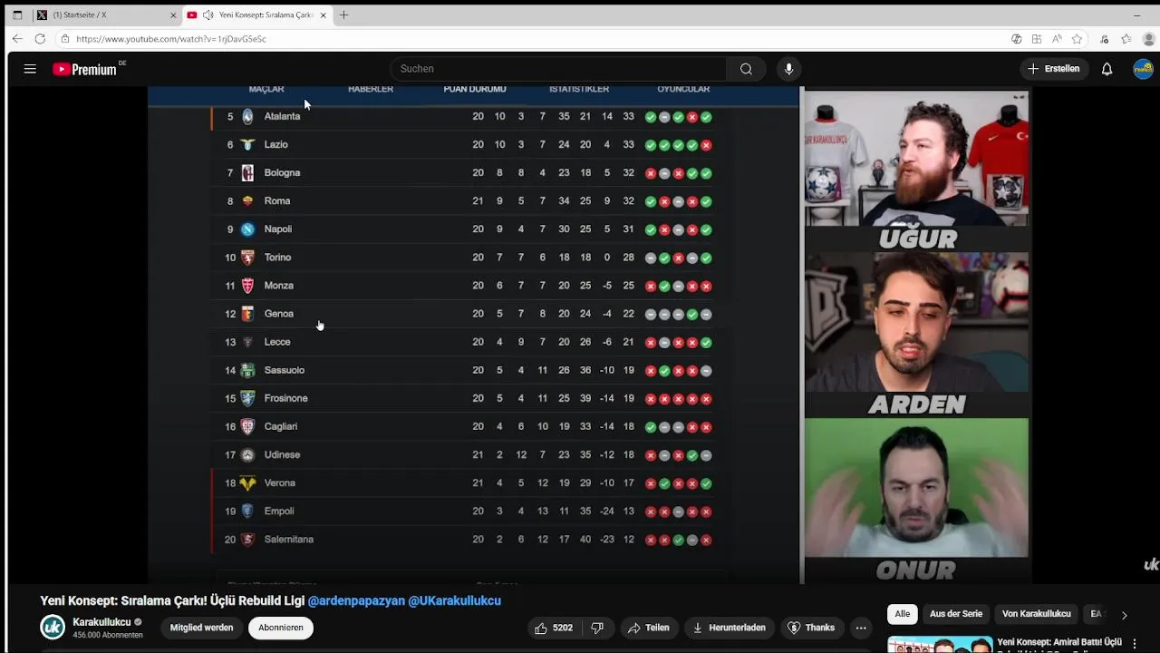
Task: Open more actions three-dot menu
Action: coord(861,628)
